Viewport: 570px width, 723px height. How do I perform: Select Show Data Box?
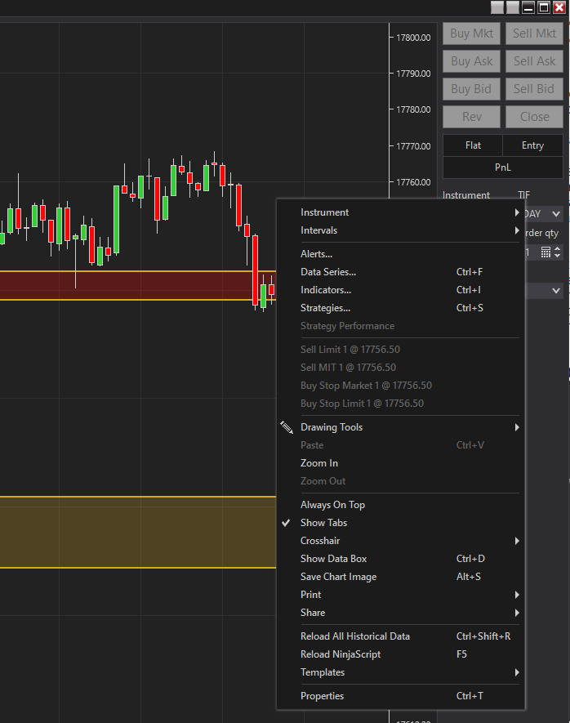click(400, 559)
